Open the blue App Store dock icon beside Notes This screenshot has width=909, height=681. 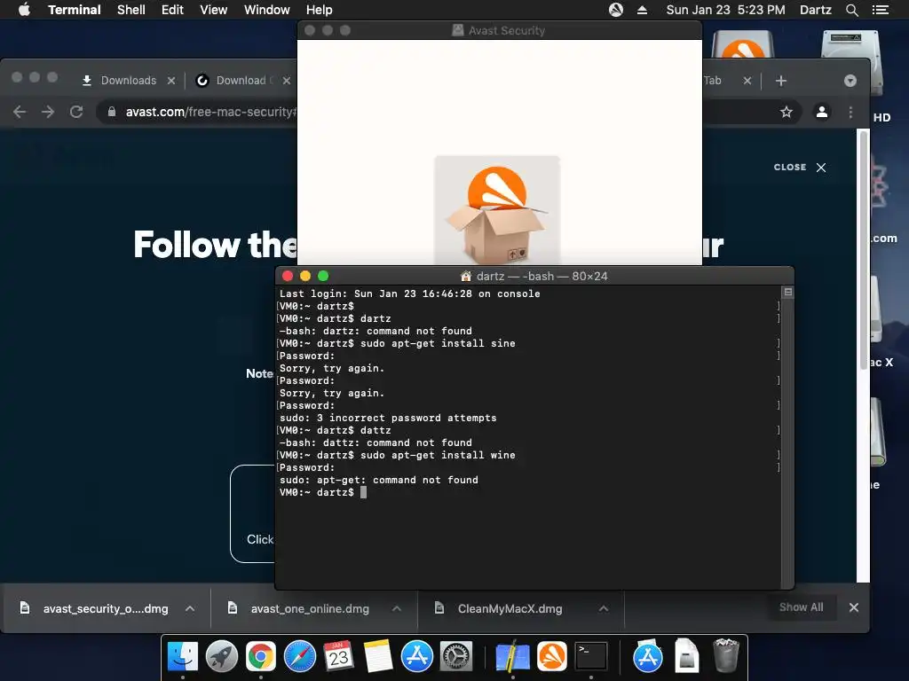click(417, 657)
